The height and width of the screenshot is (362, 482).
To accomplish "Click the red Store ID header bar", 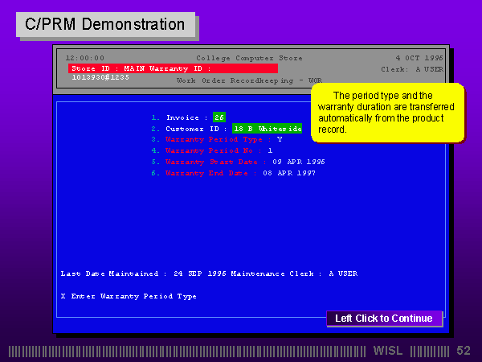I will [x=173, y=69].
